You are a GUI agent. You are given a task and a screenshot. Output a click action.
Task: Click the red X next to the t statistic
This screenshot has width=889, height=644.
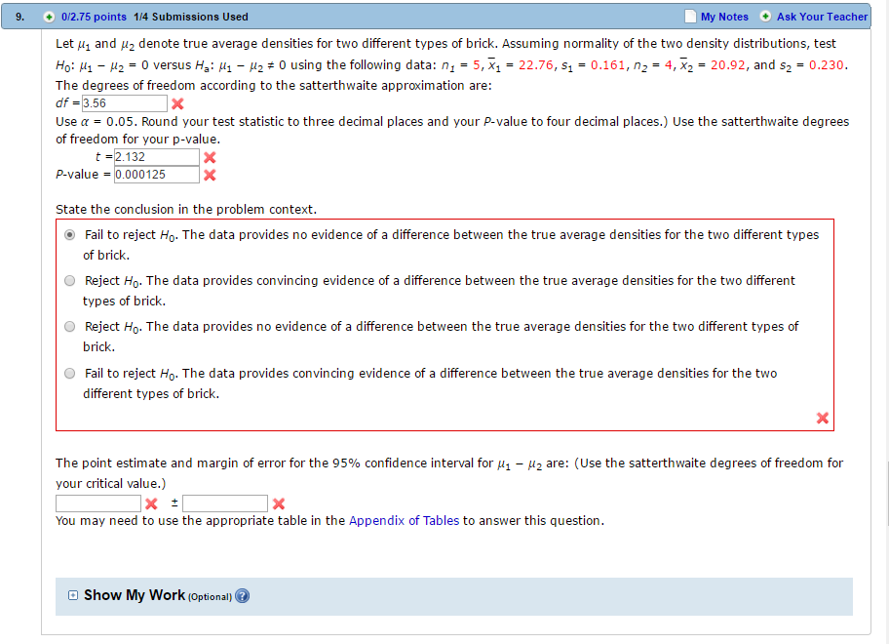coord(209,156)
